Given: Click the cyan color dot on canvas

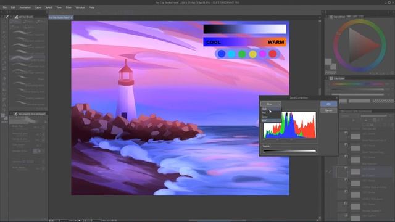Looking at the screenshot, I should (x=232, y=54).
